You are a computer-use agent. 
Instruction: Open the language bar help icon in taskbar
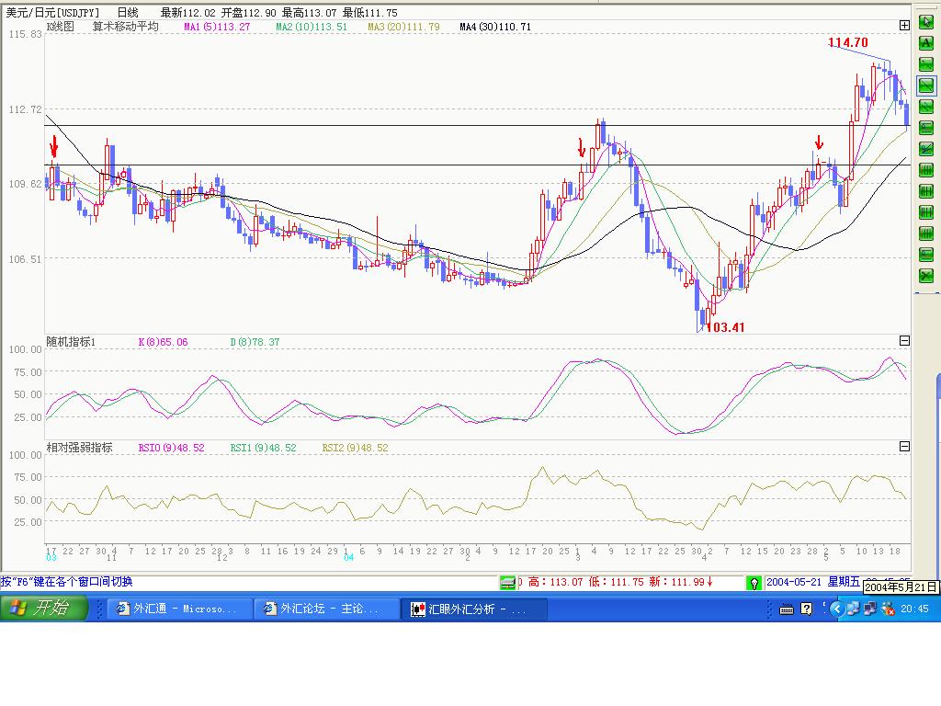[x=807, y=609]
